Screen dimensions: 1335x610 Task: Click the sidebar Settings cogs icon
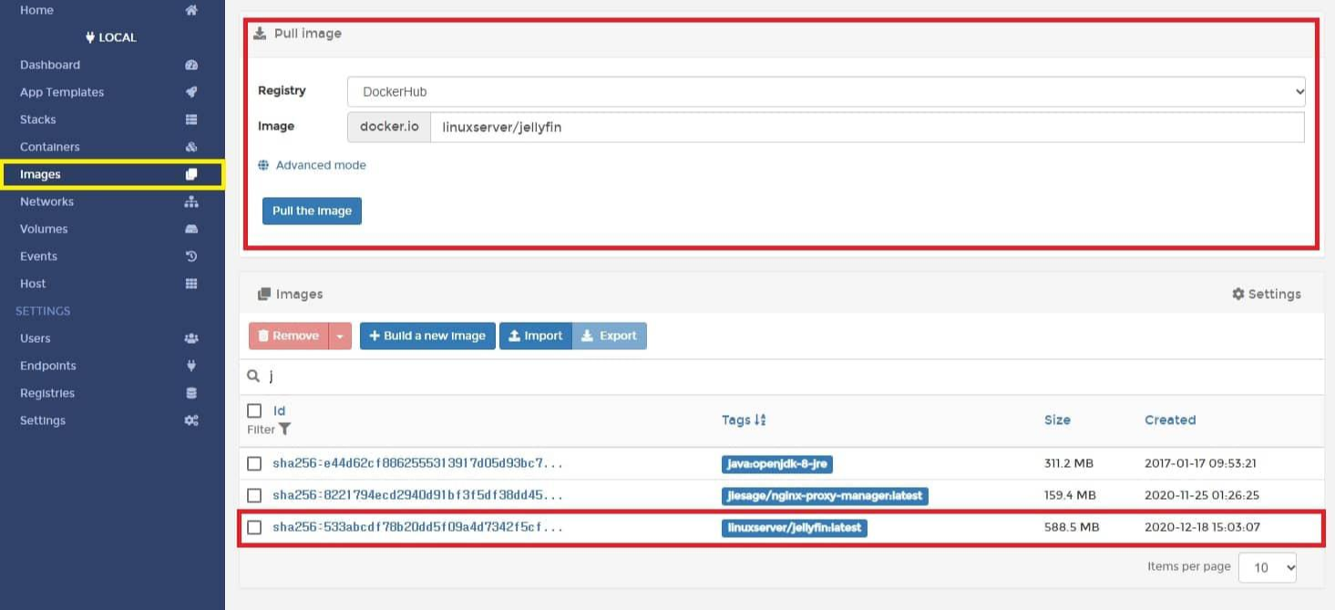191,420
